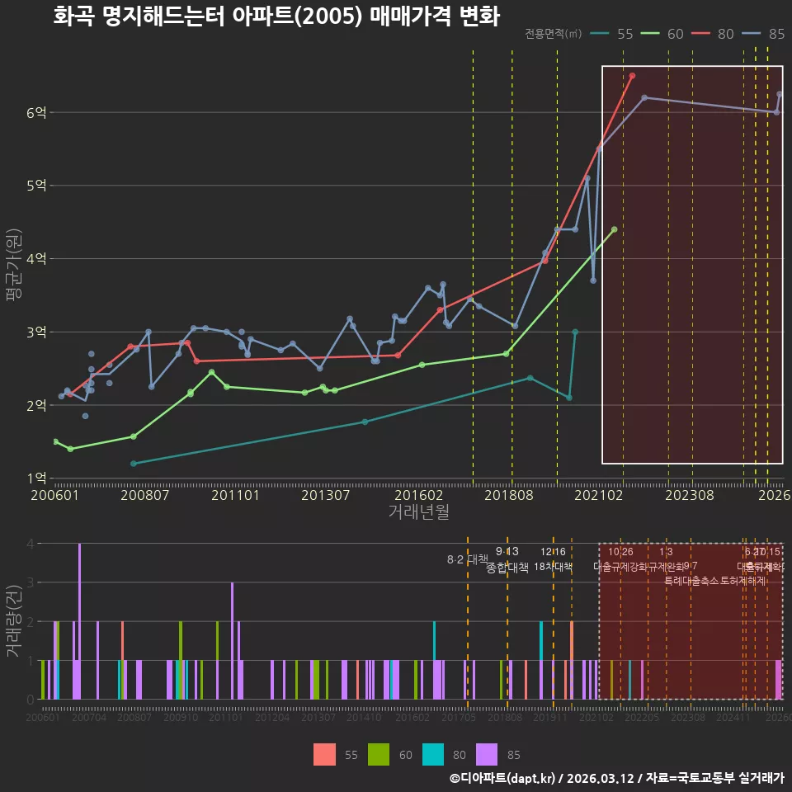Click the 9·13 종합대책 policy annotation
This screenshot has width=792, height=792.
(x=507, y=559)
